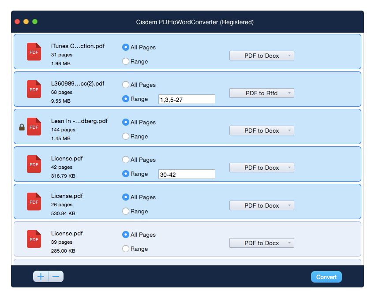Screen dimensions: 375x298
Task: Click the PDF icon for the 26-page License.pdf
Action: tap(34, 201)
